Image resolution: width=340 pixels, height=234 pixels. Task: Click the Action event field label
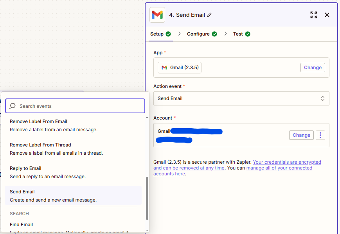coord(167,86)
